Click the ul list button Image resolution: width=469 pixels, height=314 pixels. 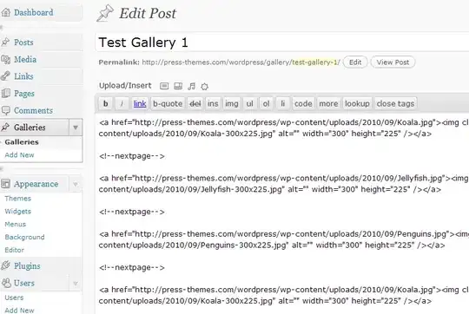(250, 104)
